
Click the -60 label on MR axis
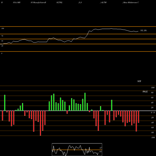click(x=152, y=128)
